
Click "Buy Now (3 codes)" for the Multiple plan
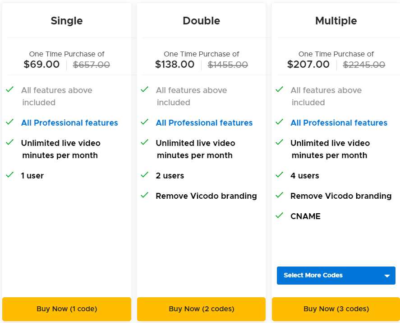[x=336, y=309]
